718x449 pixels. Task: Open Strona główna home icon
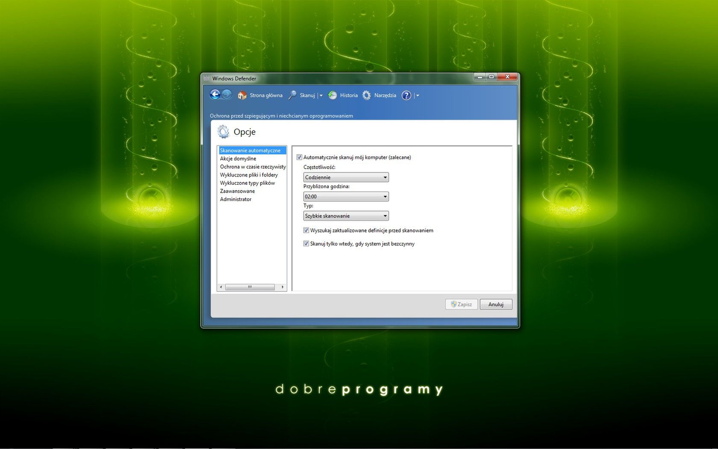click(242, 95)
